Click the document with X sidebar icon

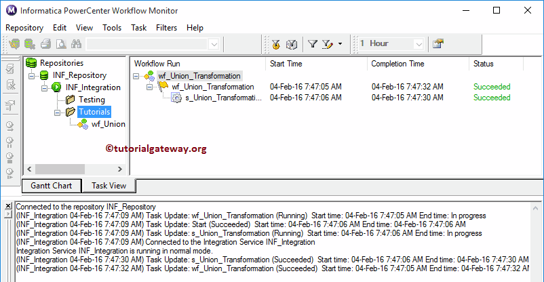[11, 84]
